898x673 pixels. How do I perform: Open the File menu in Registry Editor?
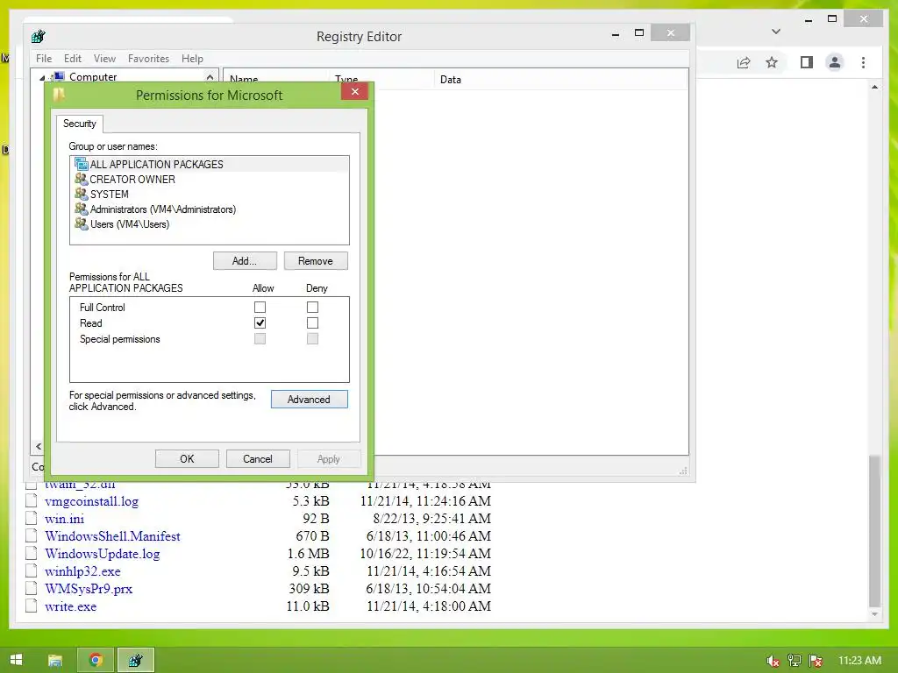[44, 59]
